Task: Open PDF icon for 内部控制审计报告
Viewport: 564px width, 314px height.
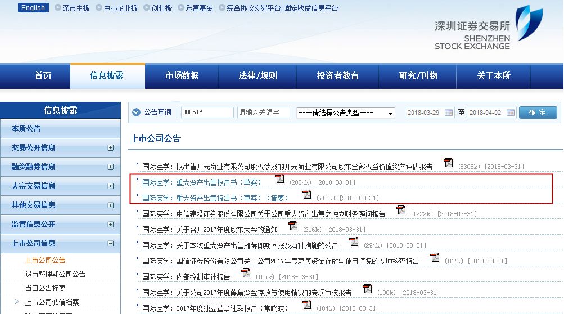Action: [x=246, y=273]
